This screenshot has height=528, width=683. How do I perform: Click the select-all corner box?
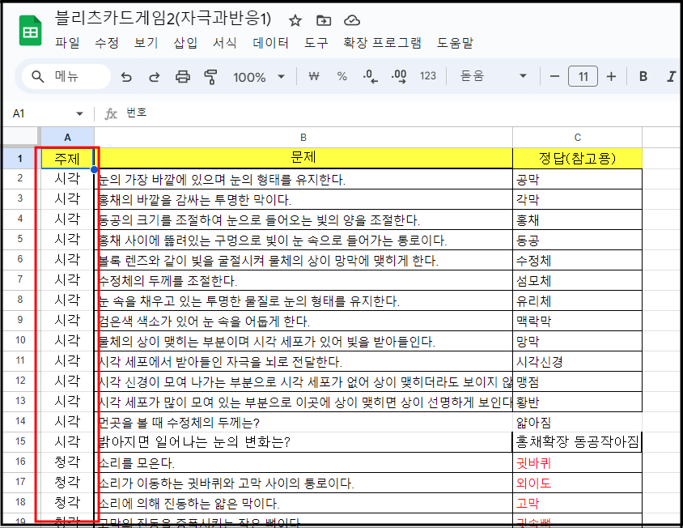(20, 138)
